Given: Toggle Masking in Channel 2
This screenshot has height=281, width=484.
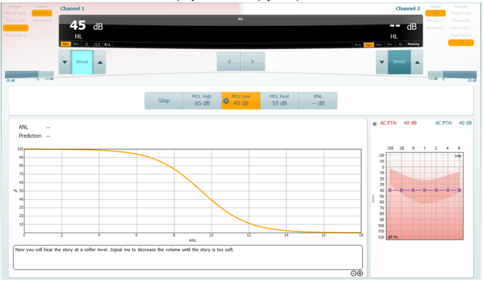Looking at the screenshot, I should [413, 45].
